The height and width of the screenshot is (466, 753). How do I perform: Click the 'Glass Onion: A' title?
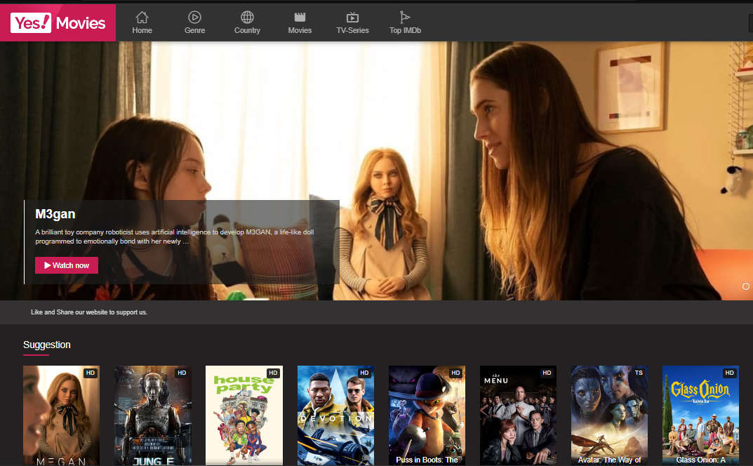[700, 460]
